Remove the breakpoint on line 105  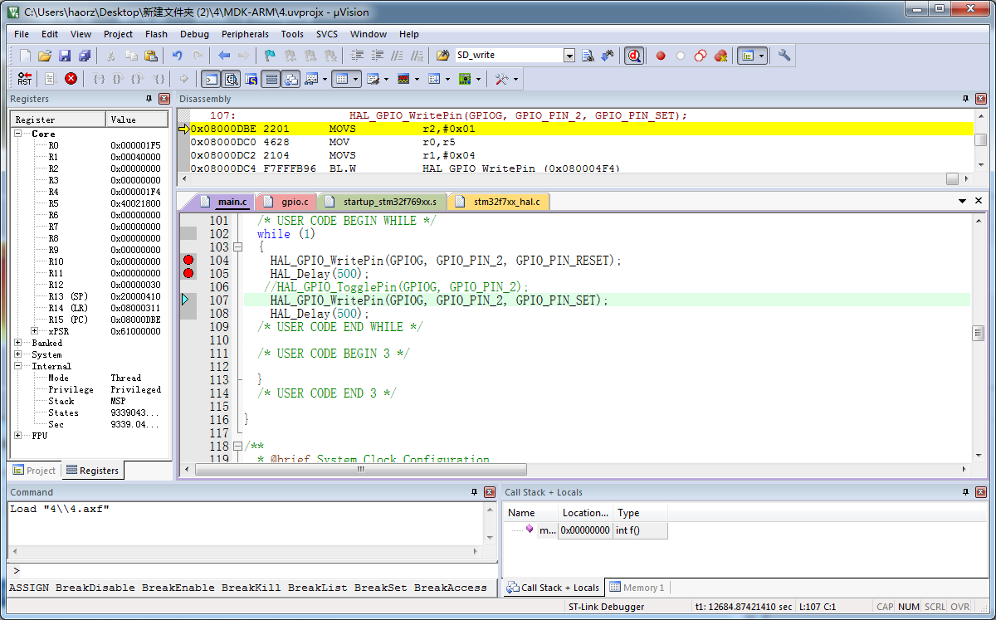[x=188, y=274]
